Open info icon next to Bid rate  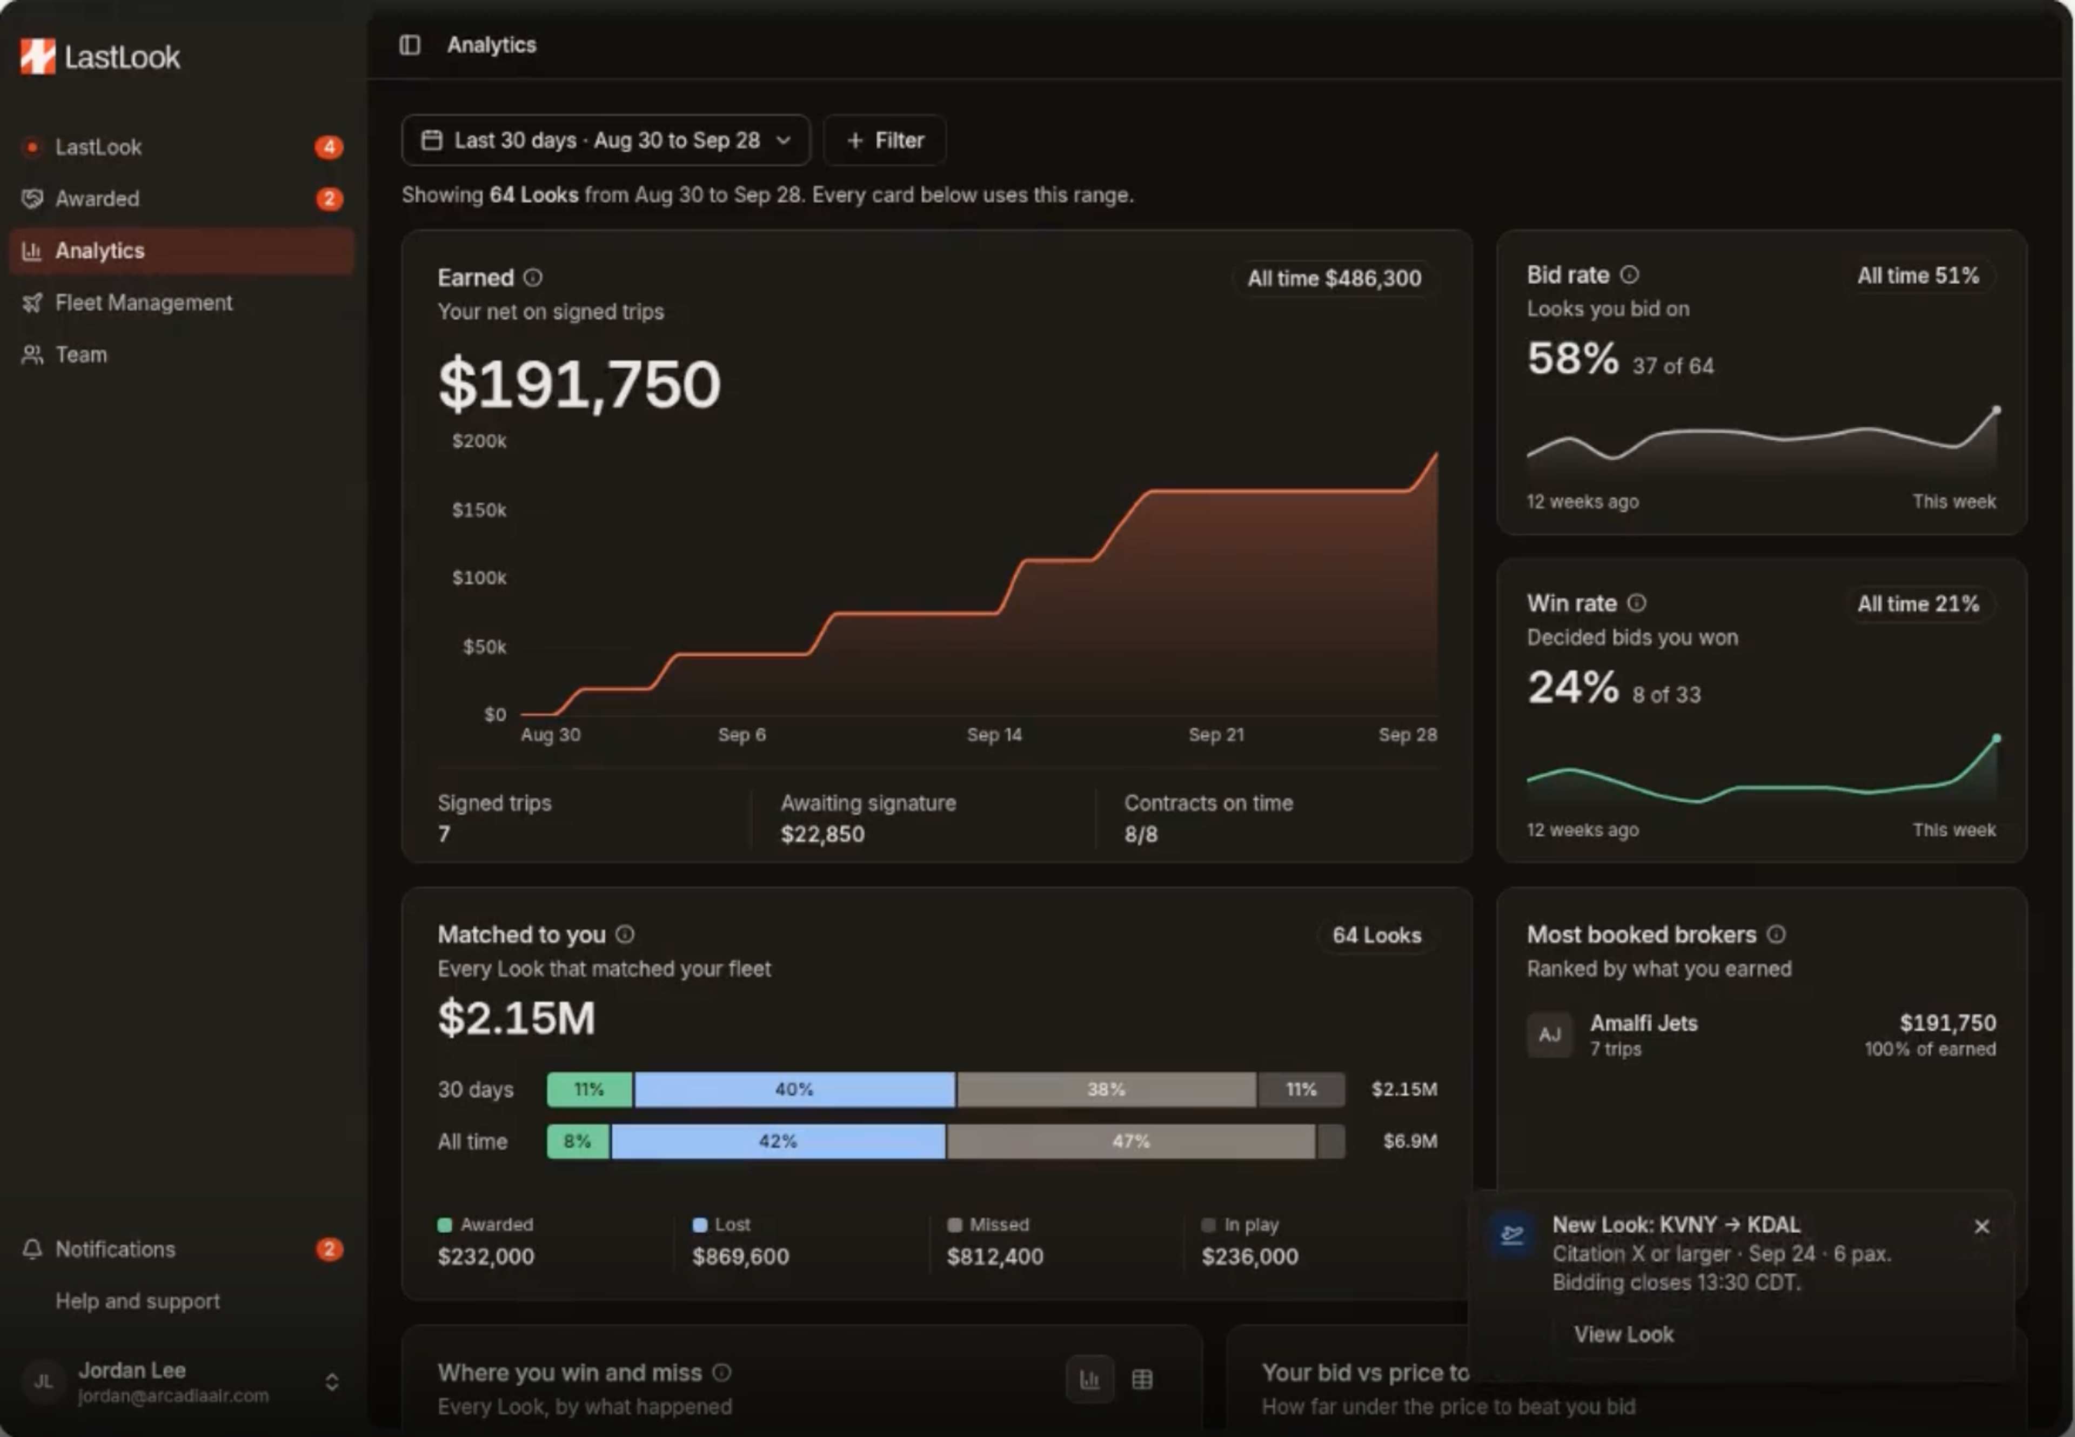1629,274
